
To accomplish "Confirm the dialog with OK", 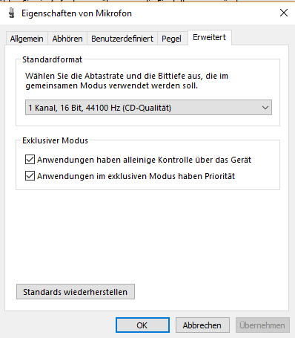I will 142,325.
